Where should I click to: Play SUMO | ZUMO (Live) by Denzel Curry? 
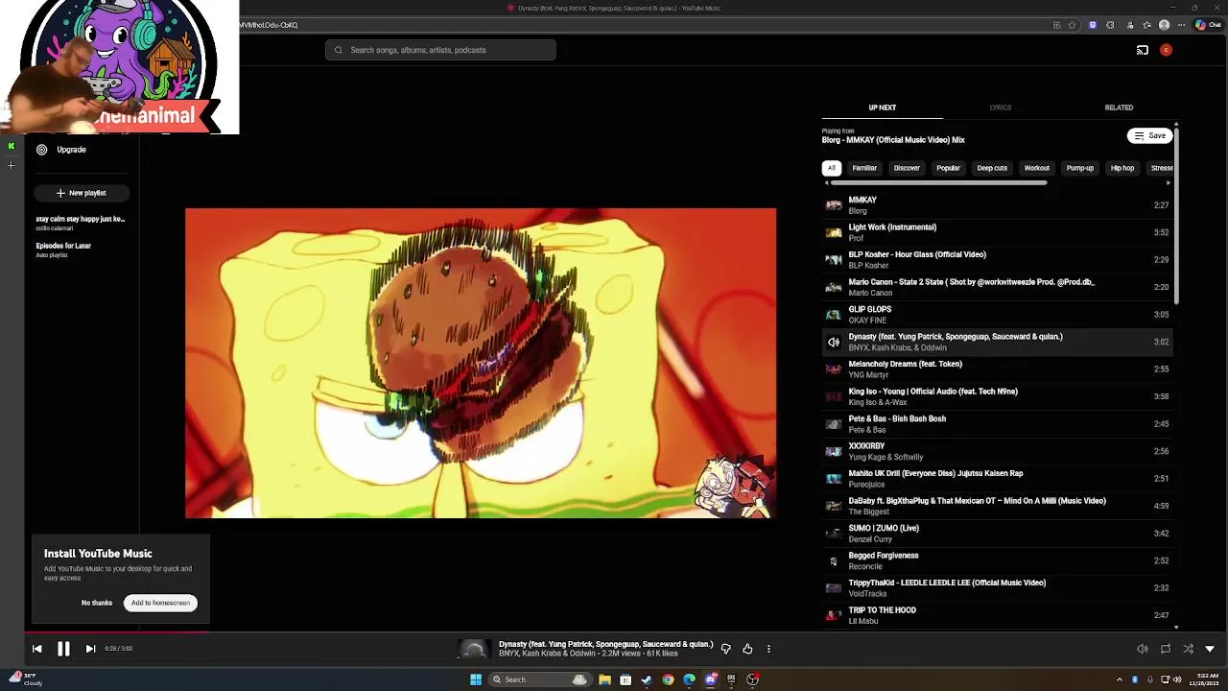[x=997, y=534]
